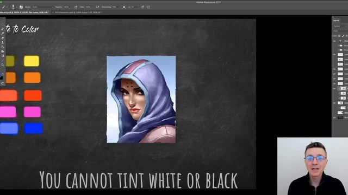
Task: Select the bottom dark layer thumbnail
Action: coord(340,118)
